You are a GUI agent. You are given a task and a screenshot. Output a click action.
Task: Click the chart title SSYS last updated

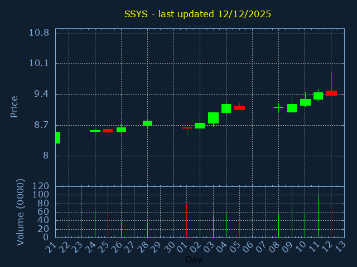coord(197,14)
